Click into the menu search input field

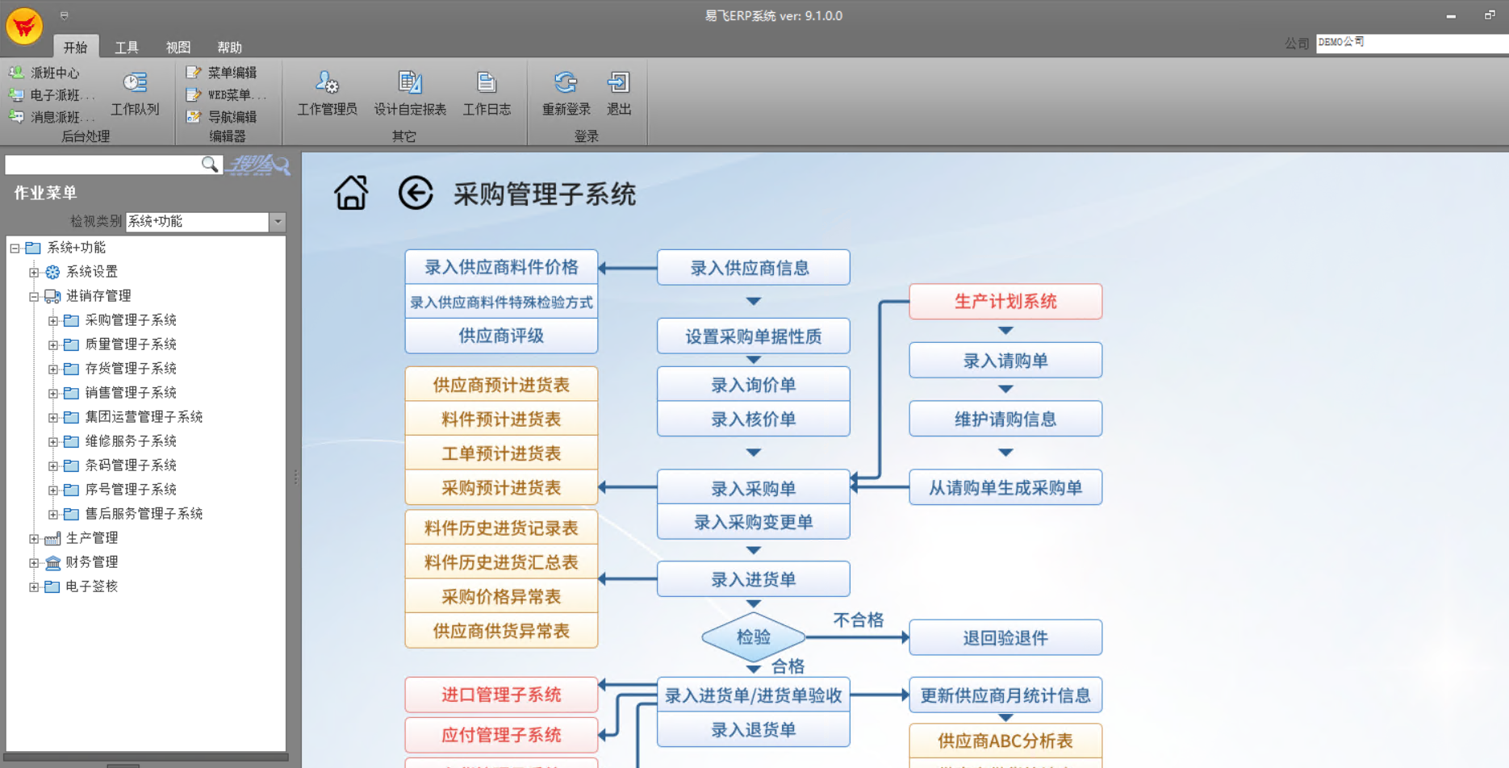[x=103, y=165]
